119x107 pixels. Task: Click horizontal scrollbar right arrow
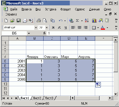tap(110, 98)
